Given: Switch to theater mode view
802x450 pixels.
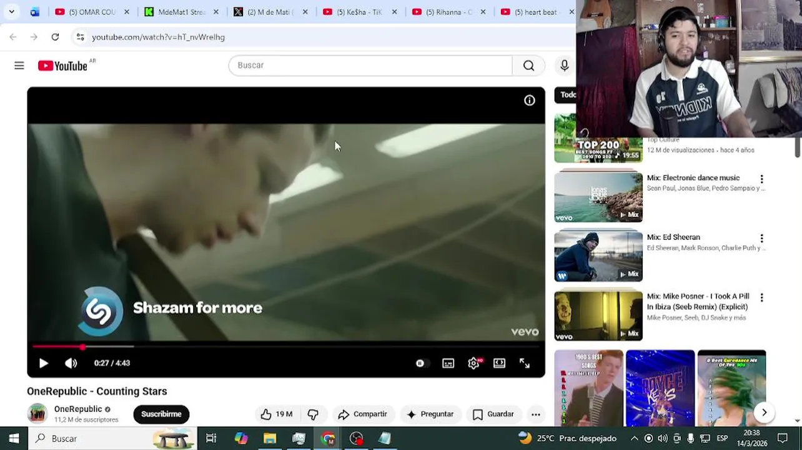Looking at the screenshot, I should 499,363.
